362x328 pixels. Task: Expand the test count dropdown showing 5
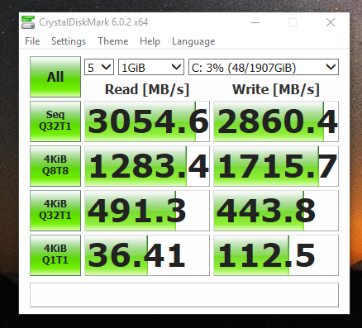click(99, 67)
